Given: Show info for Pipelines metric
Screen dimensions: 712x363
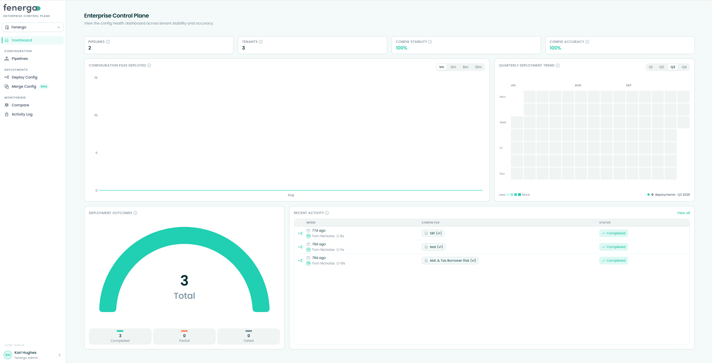Looking at the screenshot, I should [108, 42].
